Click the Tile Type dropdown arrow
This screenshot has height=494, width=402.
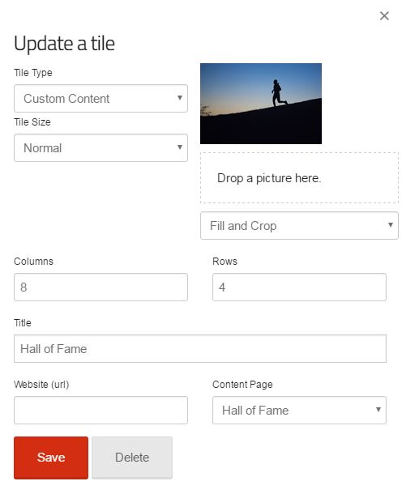tap(180, 98)
